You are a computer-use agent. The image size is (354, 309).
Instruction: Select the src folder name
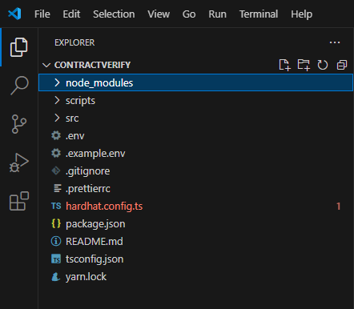[72, 118]
